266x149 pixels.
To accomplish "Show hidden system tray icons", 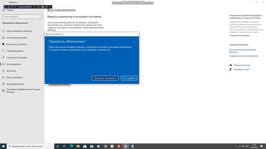I will tap(236, 146).
